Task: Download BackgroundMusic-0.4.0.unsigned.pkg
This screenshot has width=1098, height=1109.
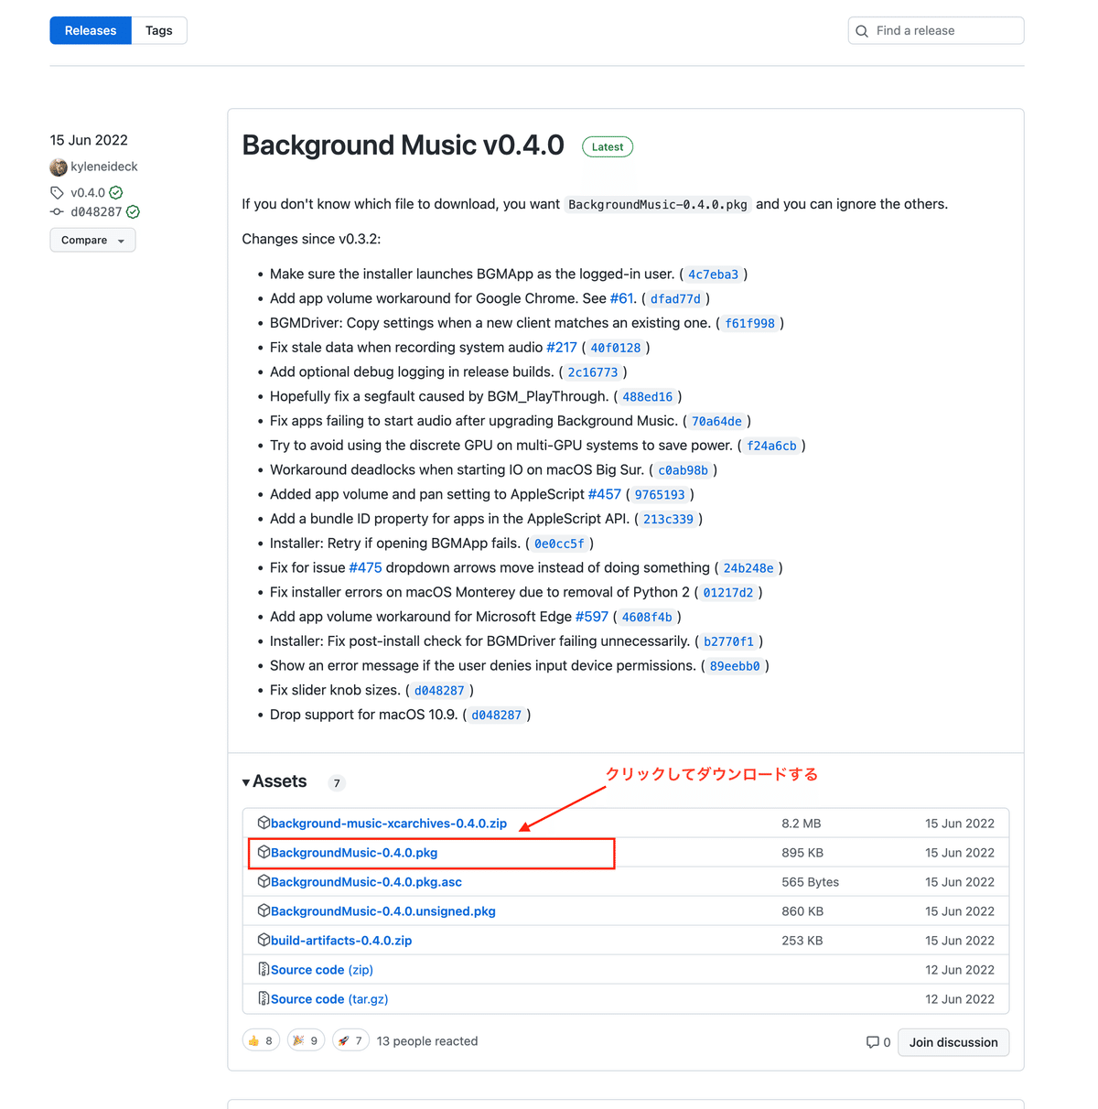Action: coord(383,911)
